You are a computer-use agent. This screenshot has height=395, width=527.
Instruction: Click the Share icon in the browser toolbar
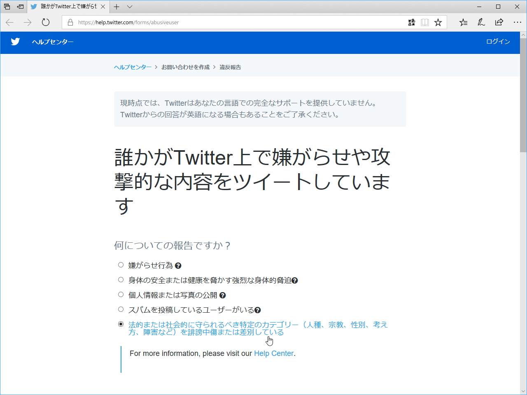pos(499,22)
